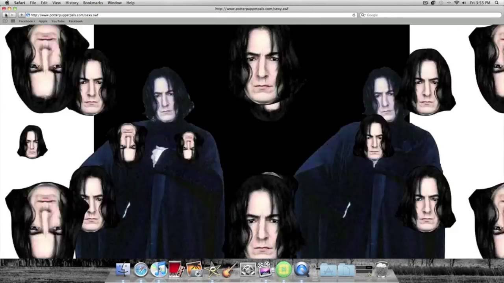Open the View menu

pyautogui.click(x=57, y=3)
